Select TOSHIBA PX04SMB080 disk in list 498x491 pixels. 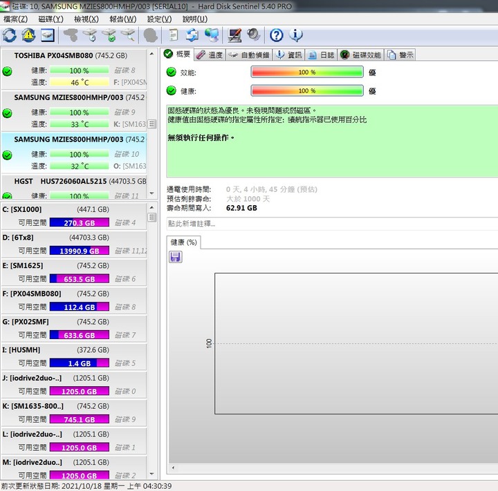[74, 69]
